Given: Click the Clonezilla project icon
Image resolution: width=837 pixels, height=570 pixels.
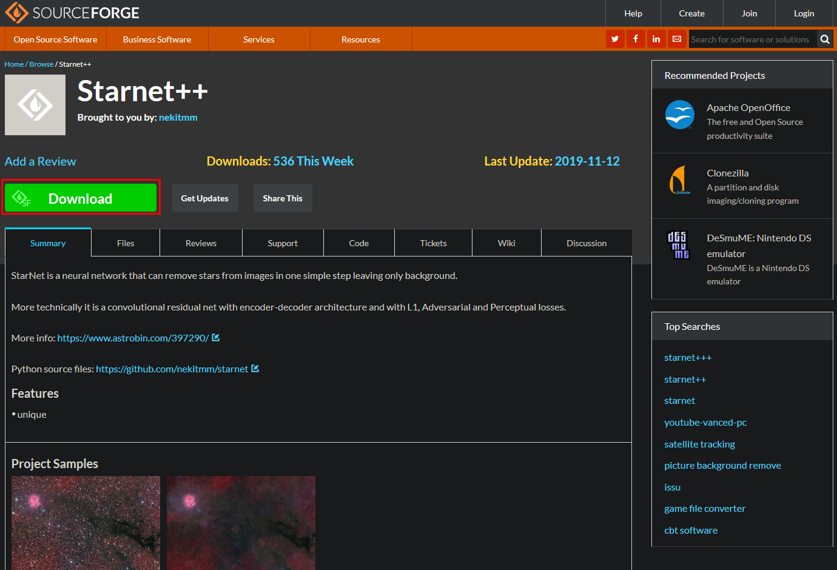Looking at the screenshot, I should click(680, 180).
